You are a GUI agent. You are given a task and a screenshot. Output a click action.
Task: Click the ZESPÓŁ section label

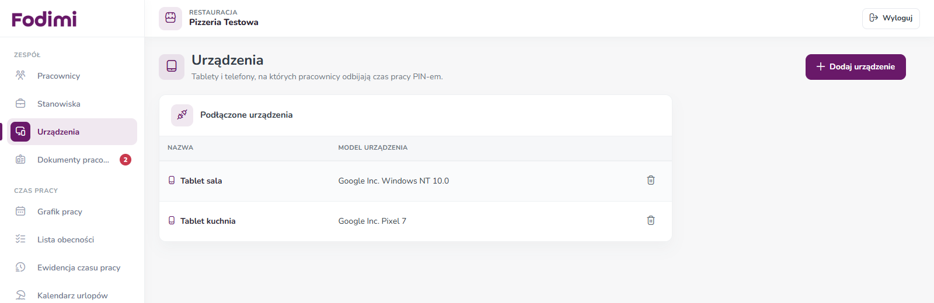coord(27,55)
